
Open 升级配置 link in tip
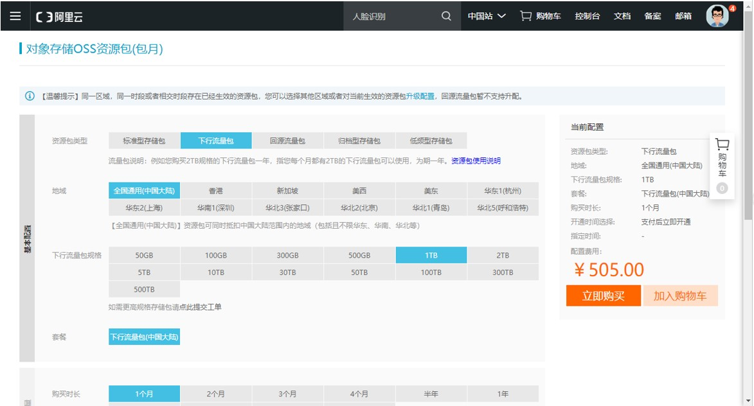pos(420,96)
